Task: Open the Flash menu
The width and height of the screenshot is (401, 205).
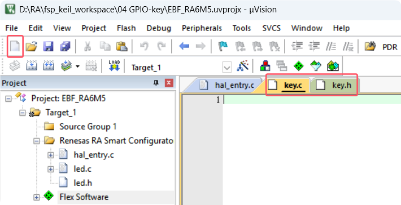Action: (127, 28)
